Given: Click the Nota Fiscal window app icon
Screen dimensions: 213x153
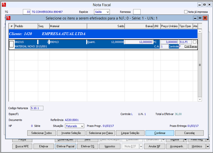Looking at the screenshot, I should pos(4,5).
